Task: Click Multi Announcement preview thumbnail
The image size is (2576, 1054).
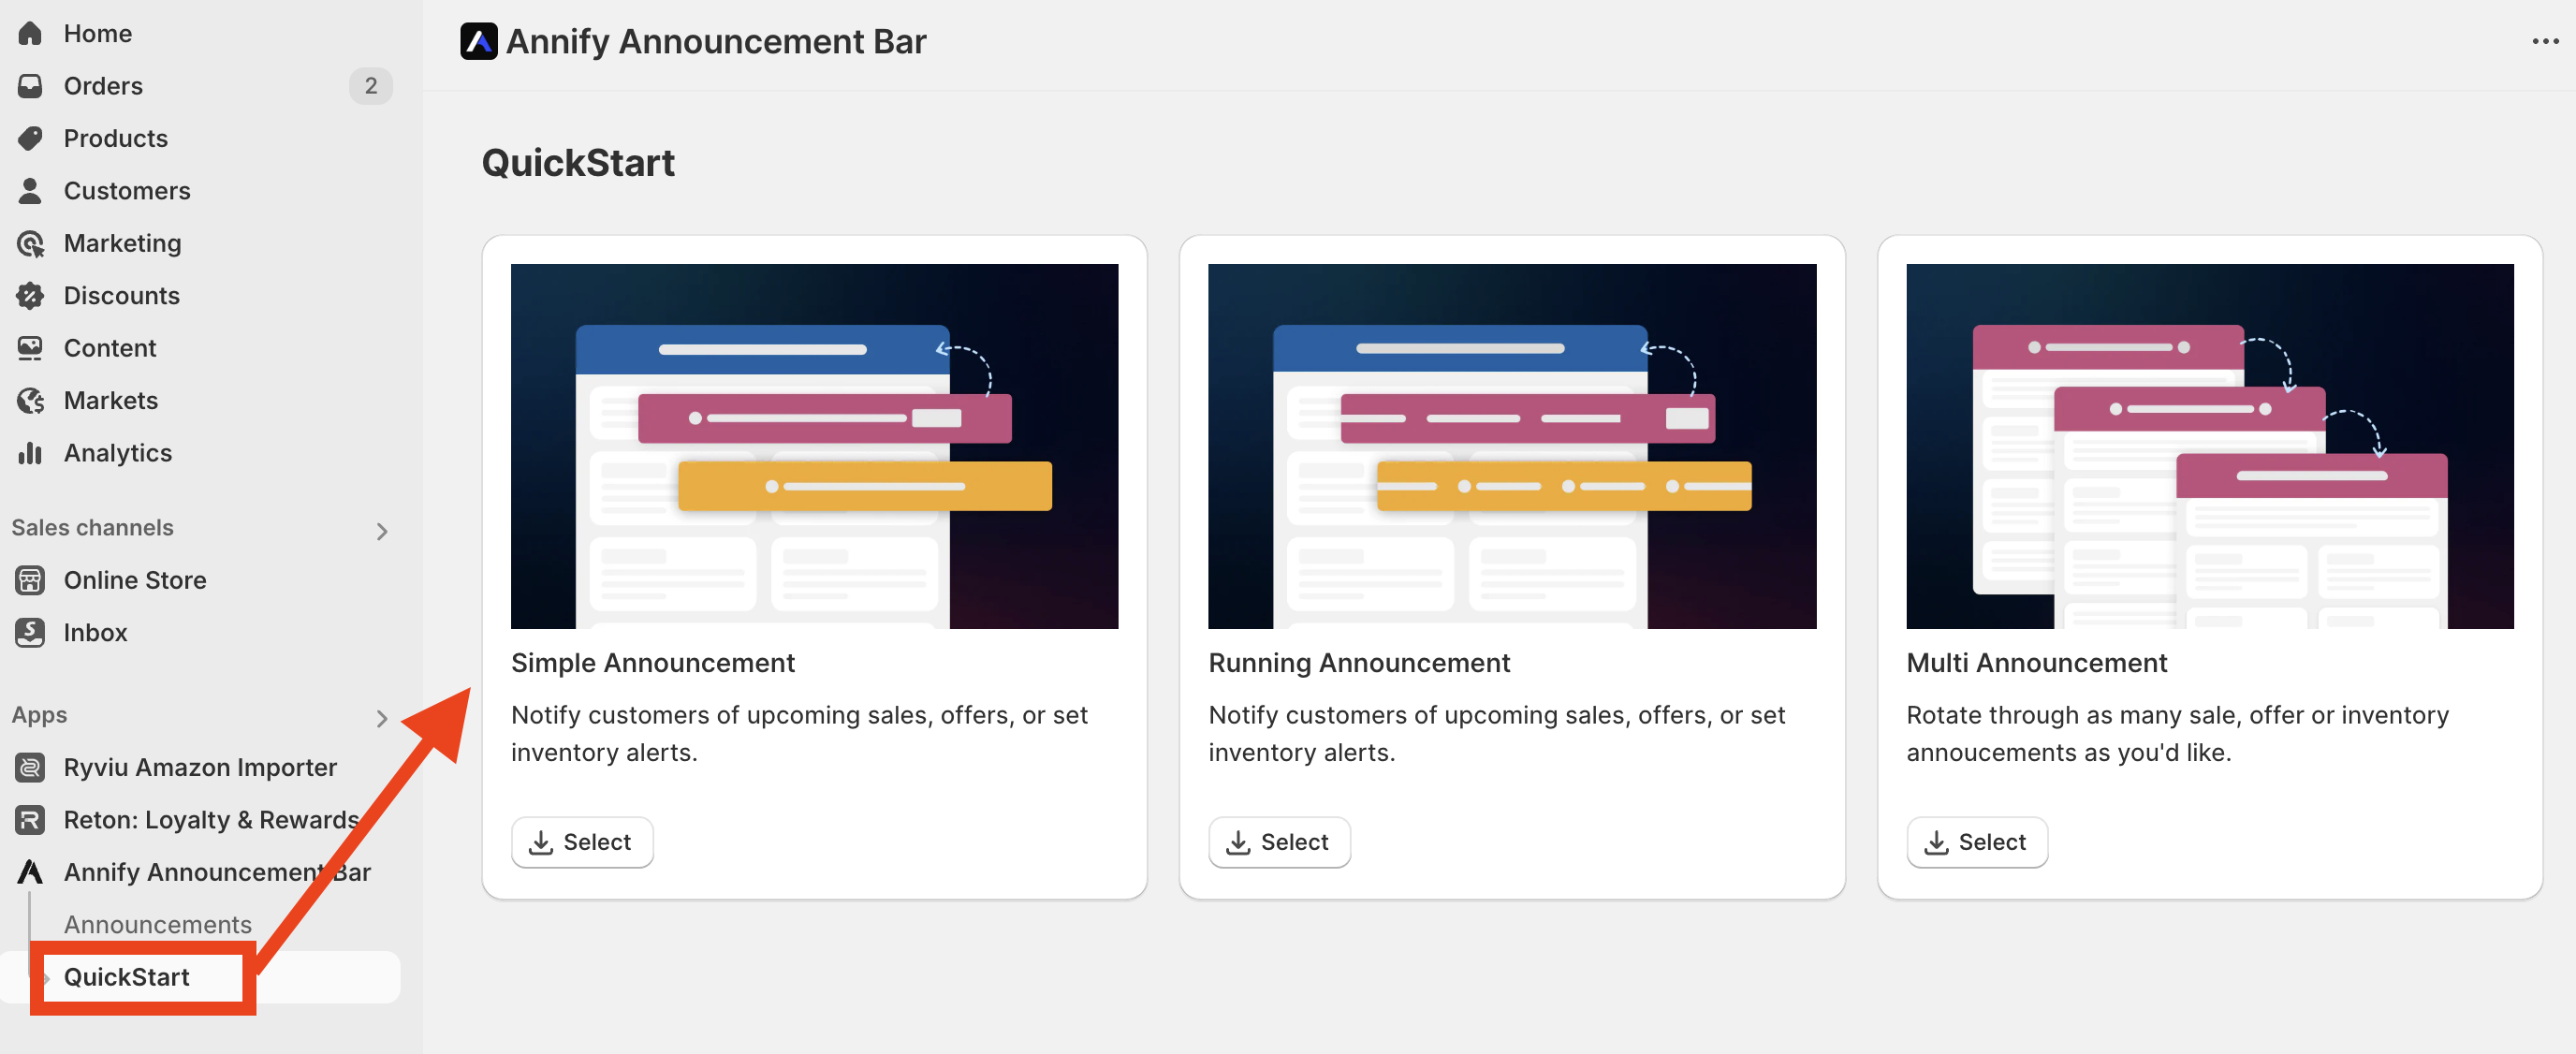Action: click(2209, 446)
